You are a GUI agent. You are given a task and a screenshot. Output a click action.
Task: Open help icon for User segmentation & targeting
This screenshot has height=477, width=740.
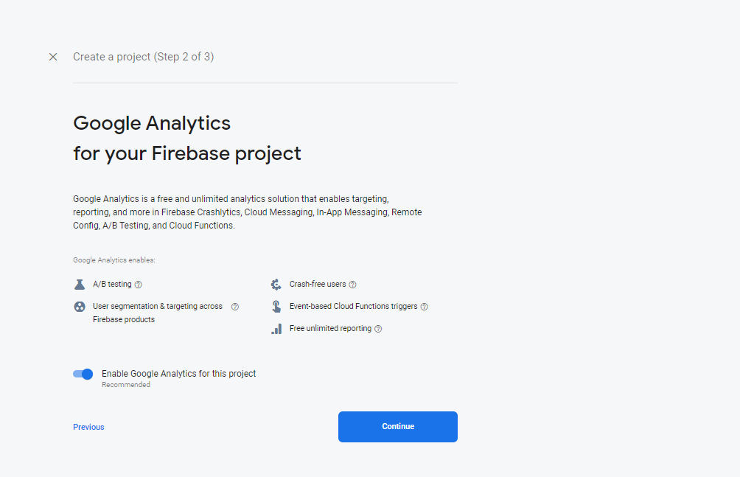pos(235,307)
